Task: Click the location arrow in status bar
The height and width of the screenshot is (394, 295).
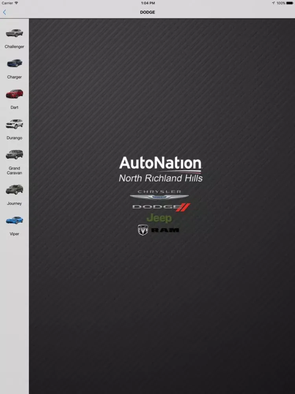Action: (x=273, y=3)
